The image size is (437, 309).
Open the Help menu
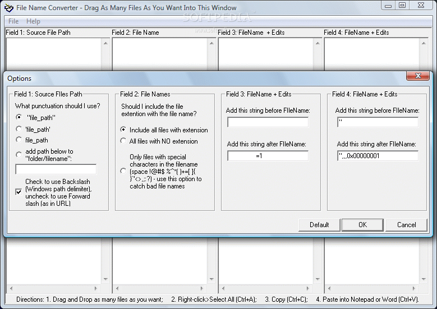point(33,21)
